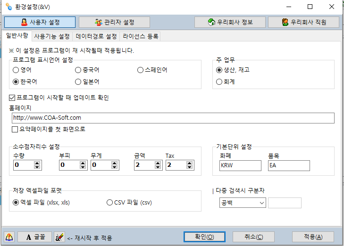Enable 요약페이지를 첫 화면으로 checkbox
The width and height of the screenshot is (344, 246).
pos(15,129)
